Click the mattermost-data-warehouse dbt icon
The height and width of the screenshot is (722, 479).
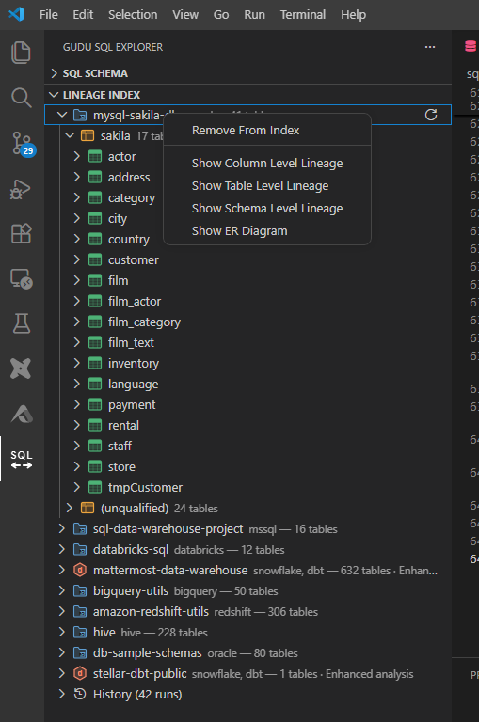(x=80, y=570)
